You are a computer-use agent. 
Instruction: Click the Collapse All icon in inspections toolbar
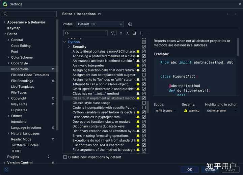pyautogui.click(x=128, y=33)
